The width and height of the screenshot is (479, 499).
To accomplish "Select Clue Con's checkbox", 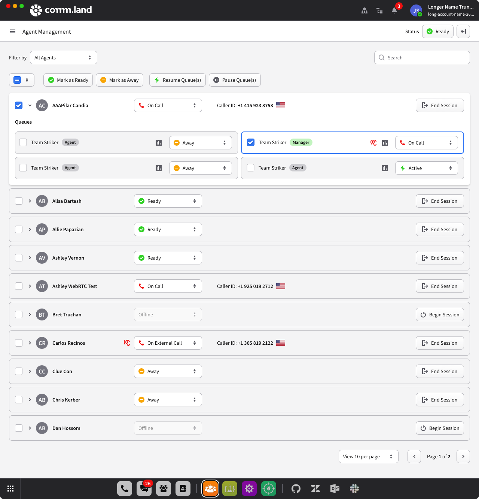I will click(19, 371).
